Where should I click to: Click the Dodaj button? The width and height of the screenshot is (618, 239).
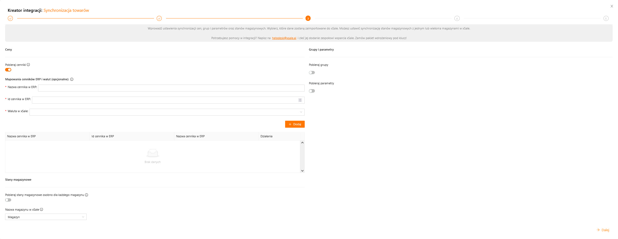[295, 124]
